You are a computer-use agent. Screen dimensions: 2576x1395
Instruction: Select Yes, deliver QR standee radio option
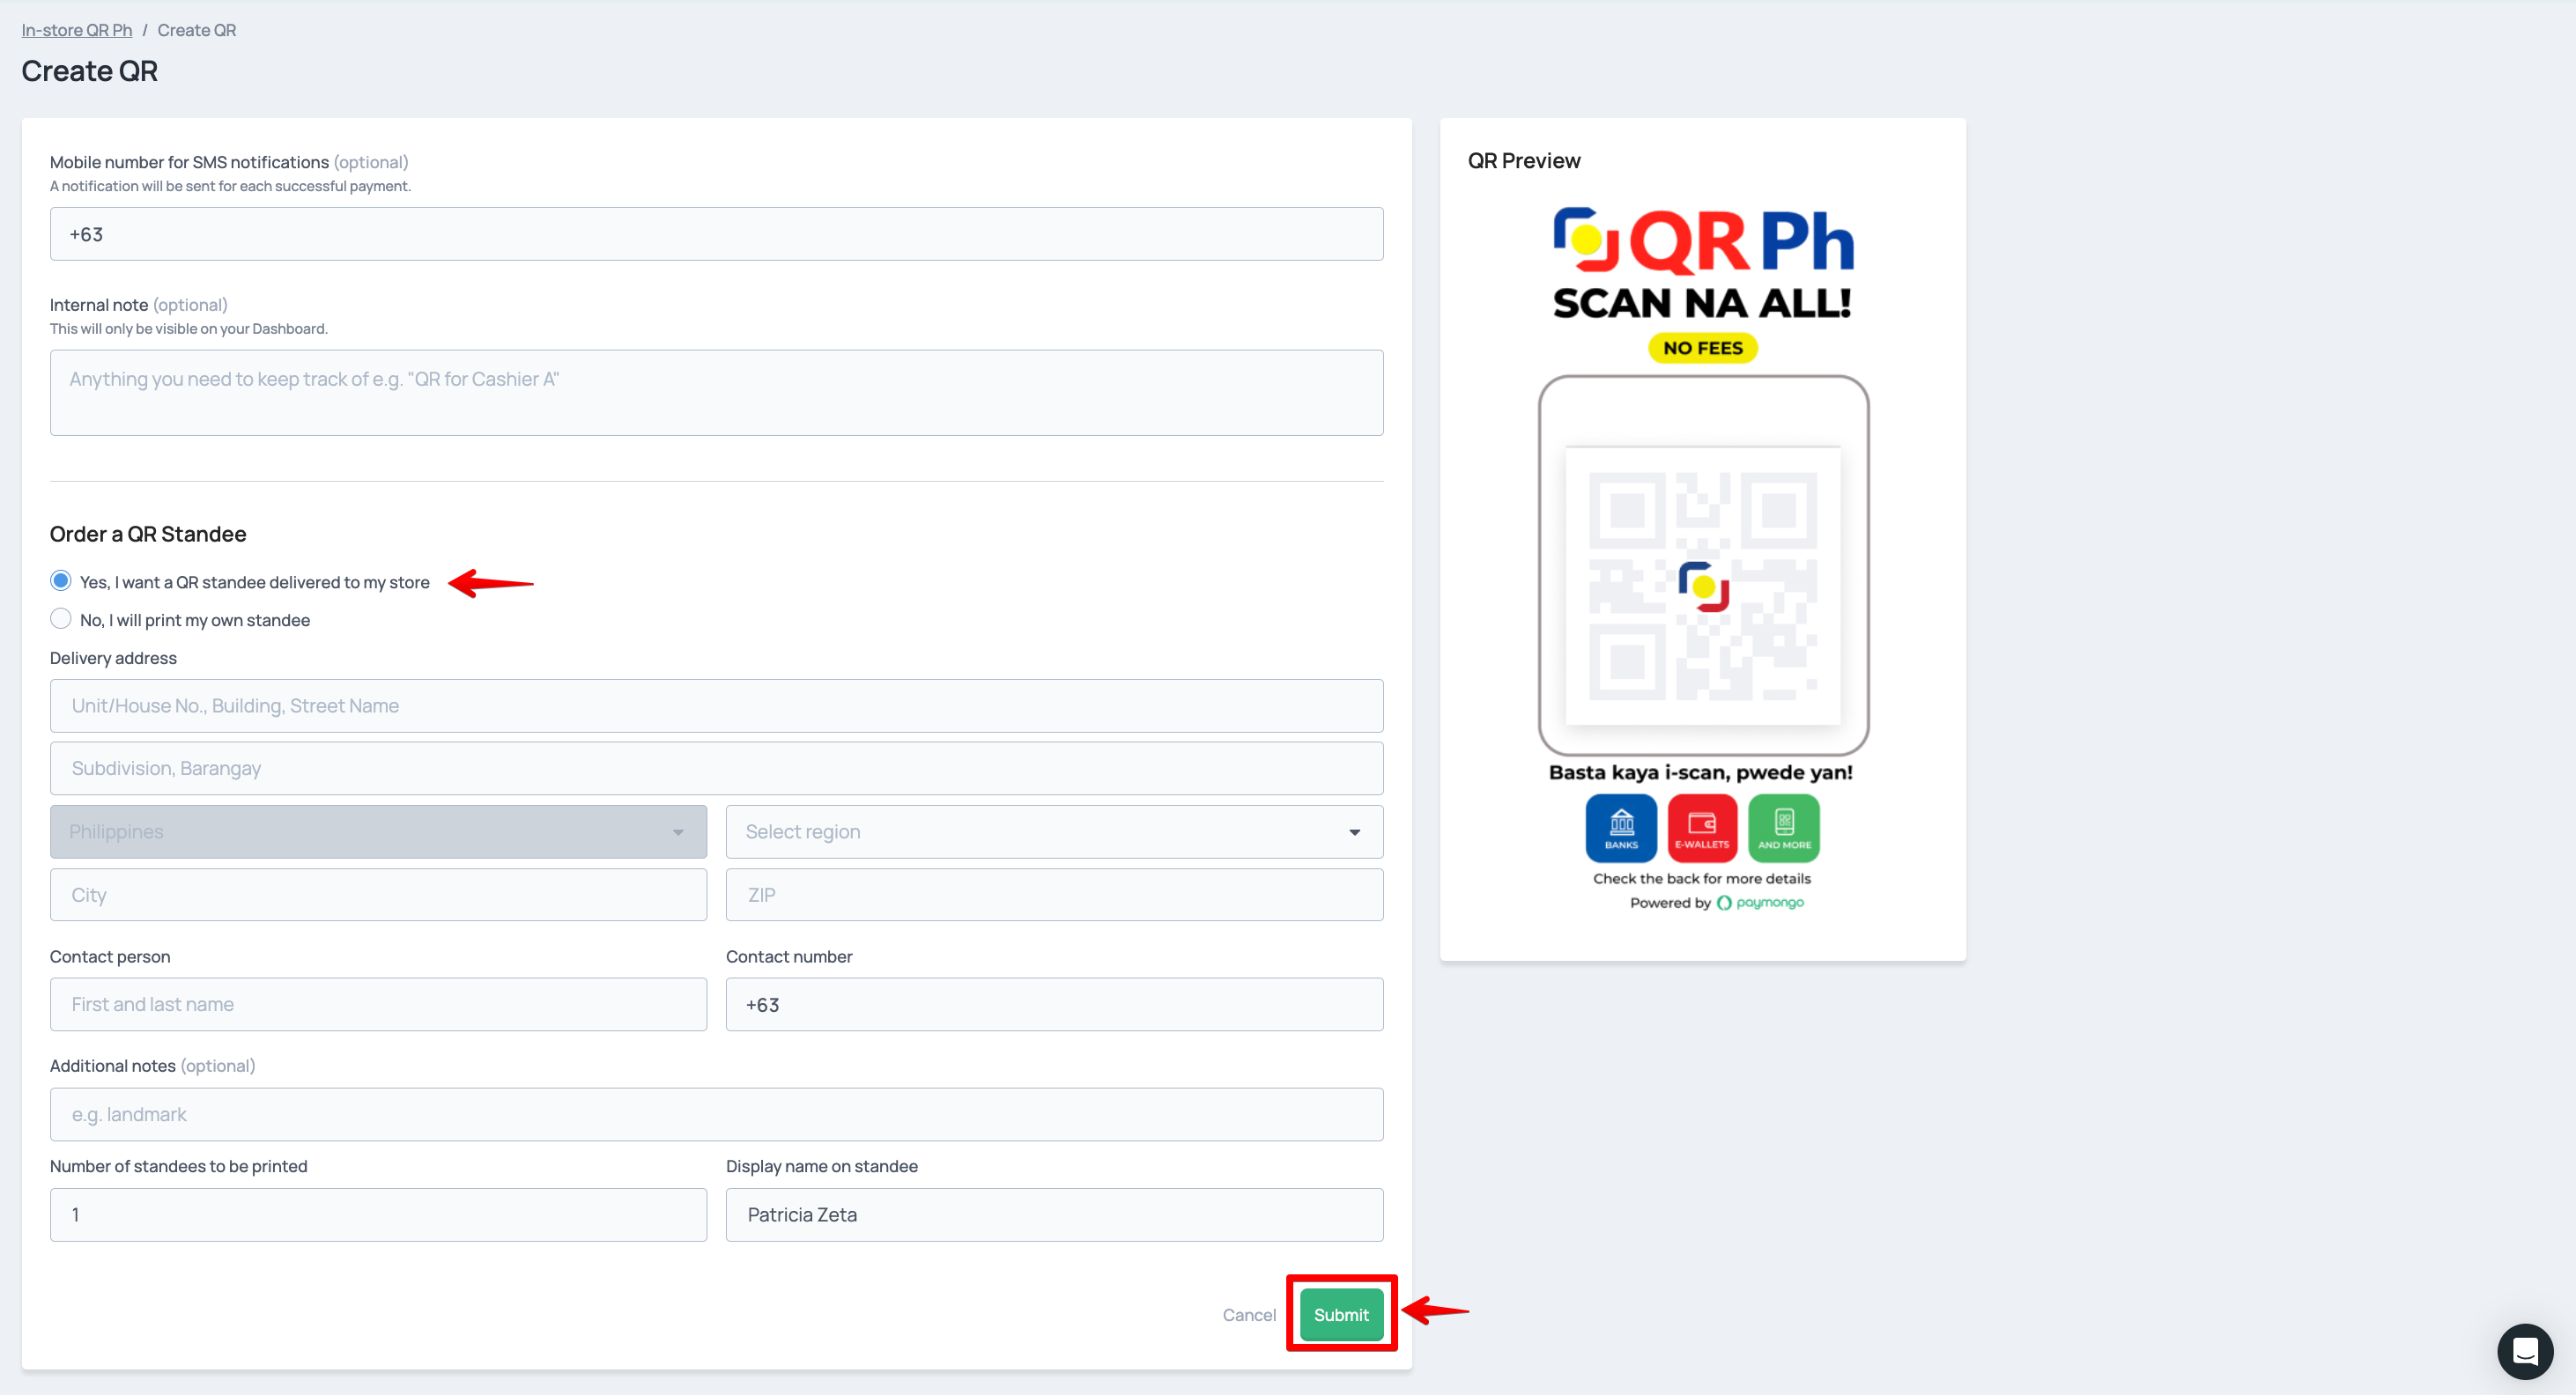[x=61, y=581]
